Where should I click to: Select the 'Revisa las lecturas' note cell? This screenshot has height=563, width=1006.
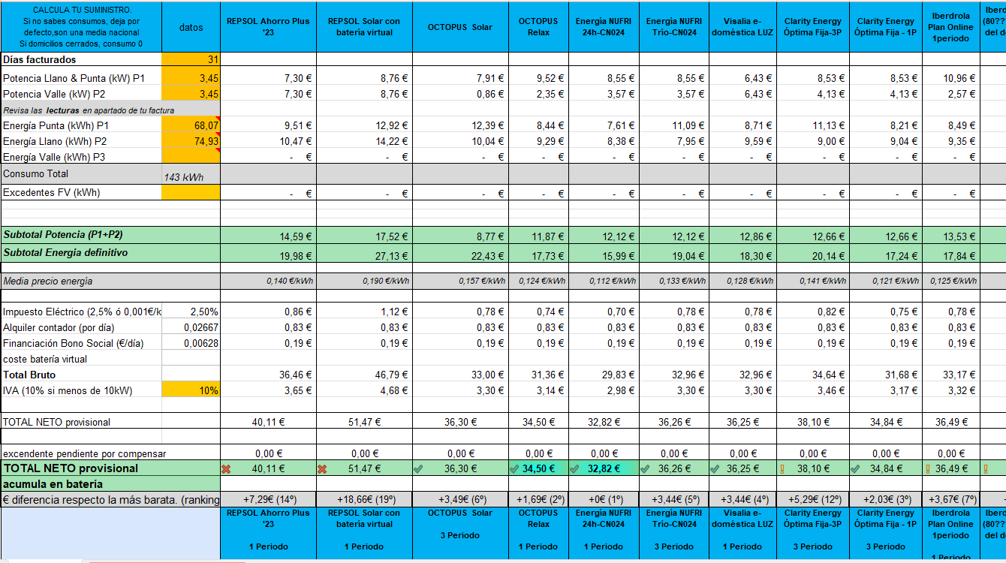click(x=110, y=110)
